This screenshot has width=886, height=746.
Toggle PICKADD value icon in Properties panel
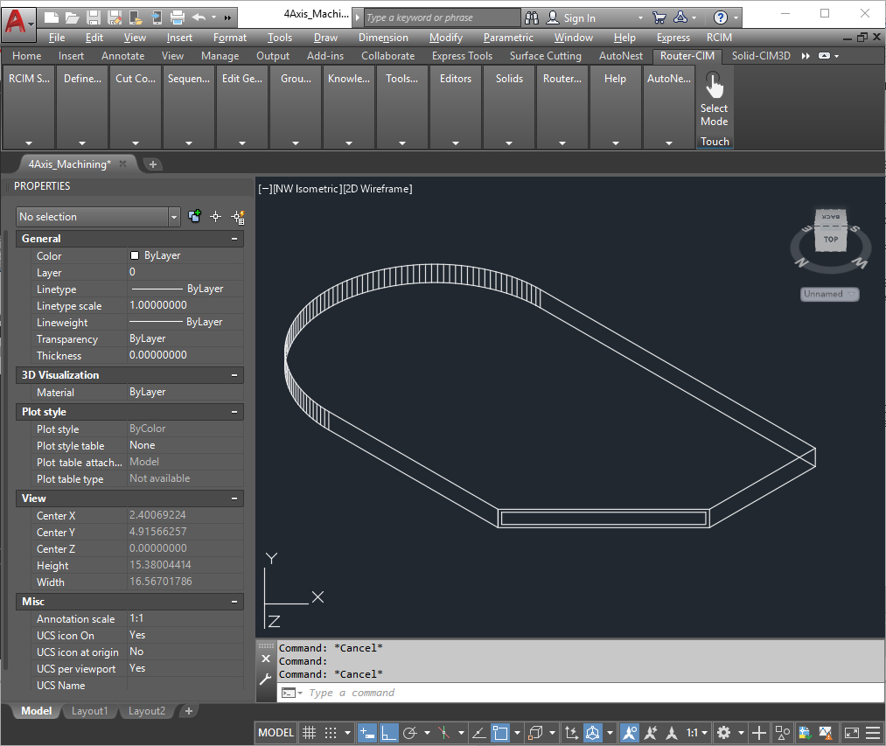click(x=194, y=217)
